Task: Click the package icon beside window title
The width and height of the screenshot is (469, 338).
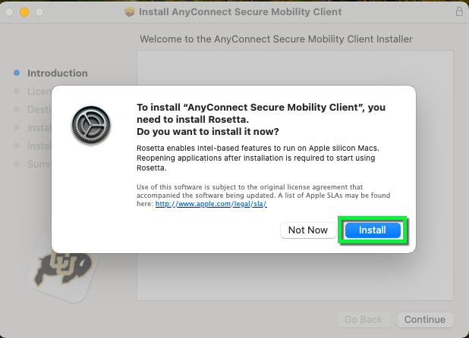Action: tap(129, 12)
